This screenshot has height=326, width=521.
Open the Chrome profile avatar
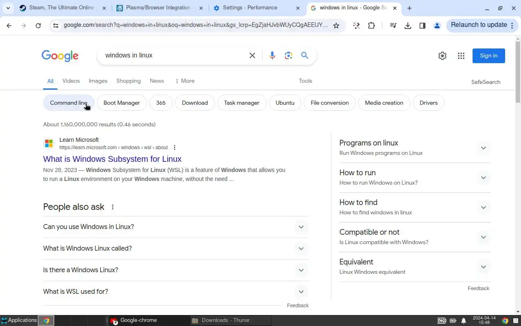click(437, 25)
